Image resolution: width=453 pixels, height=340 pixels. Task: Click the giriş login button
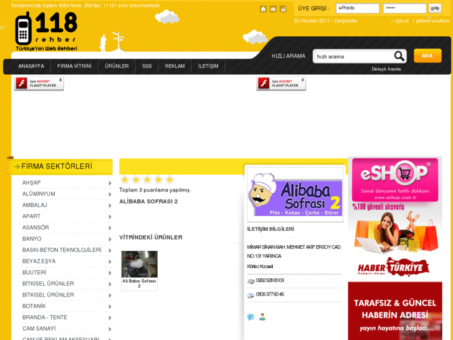pyautogui.click(x=435, y=8)
